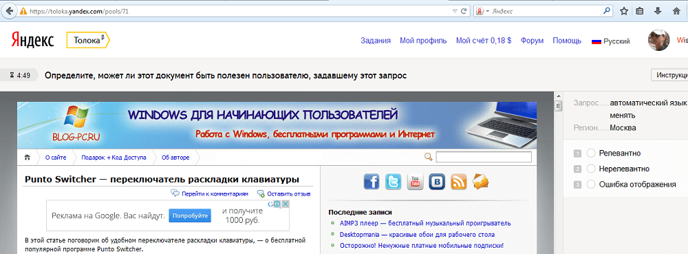688x254 pixels.
Task: Open AIMP3 плеер recent post link
Action: click(425, 223)
